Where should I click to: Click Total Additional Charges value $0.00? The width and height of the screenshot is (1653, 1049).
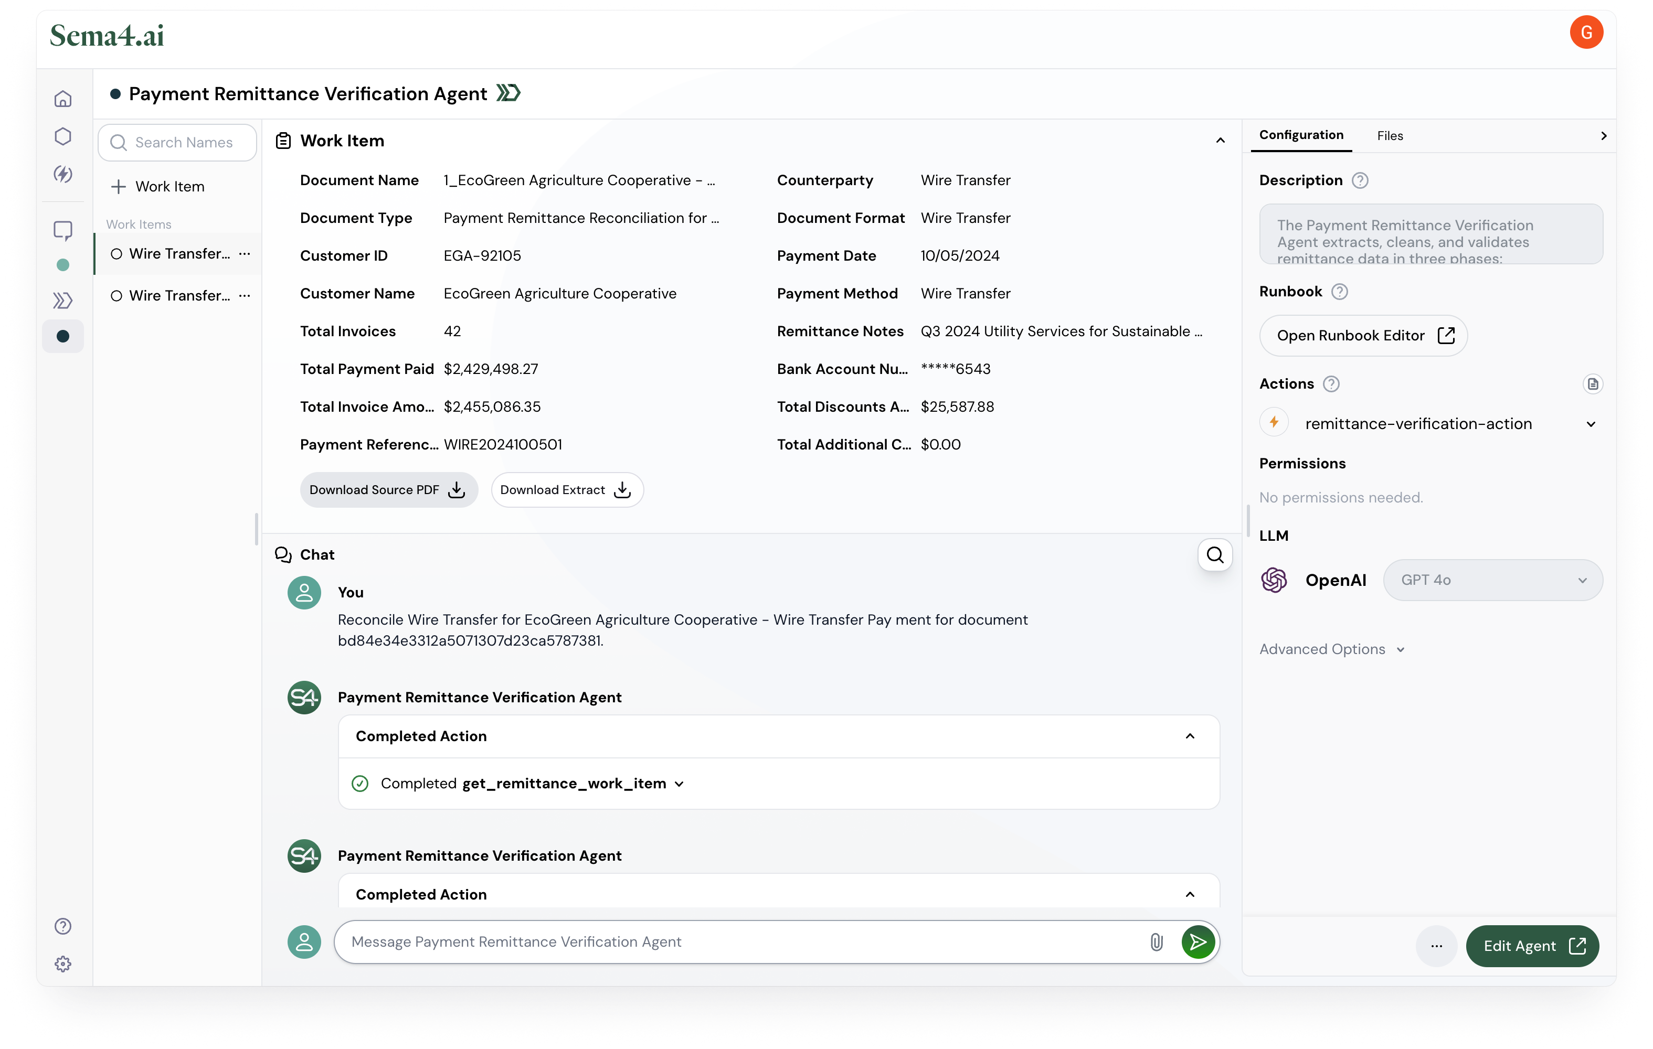tap(940, 445)
